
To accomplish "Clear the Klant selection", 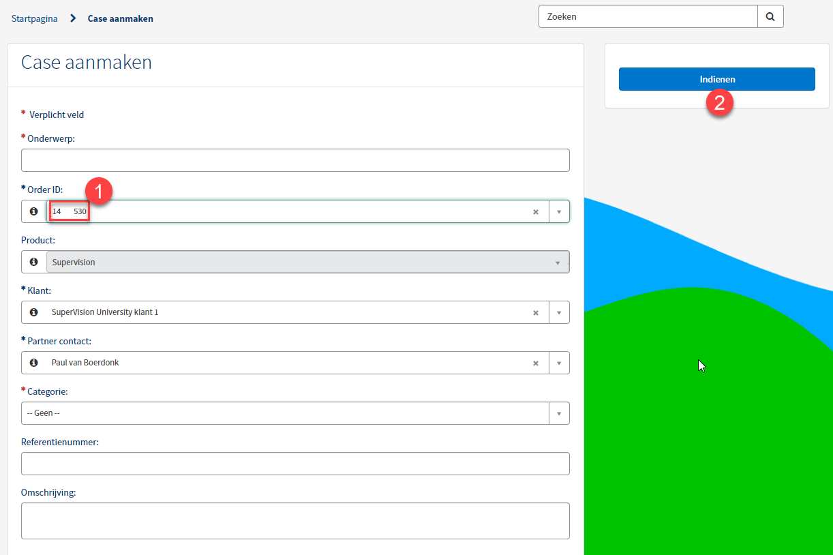I will pos(536,313).
